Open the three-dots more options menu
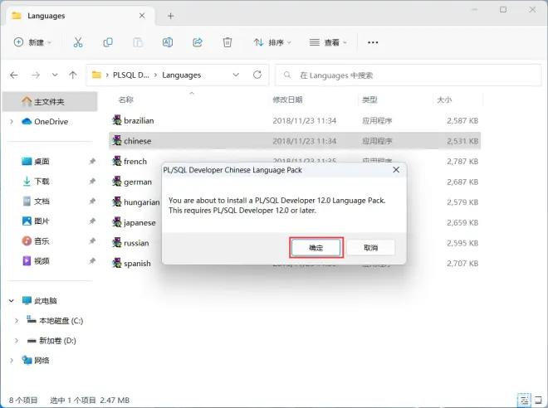The image size is (548, 408). click(373, 42)
